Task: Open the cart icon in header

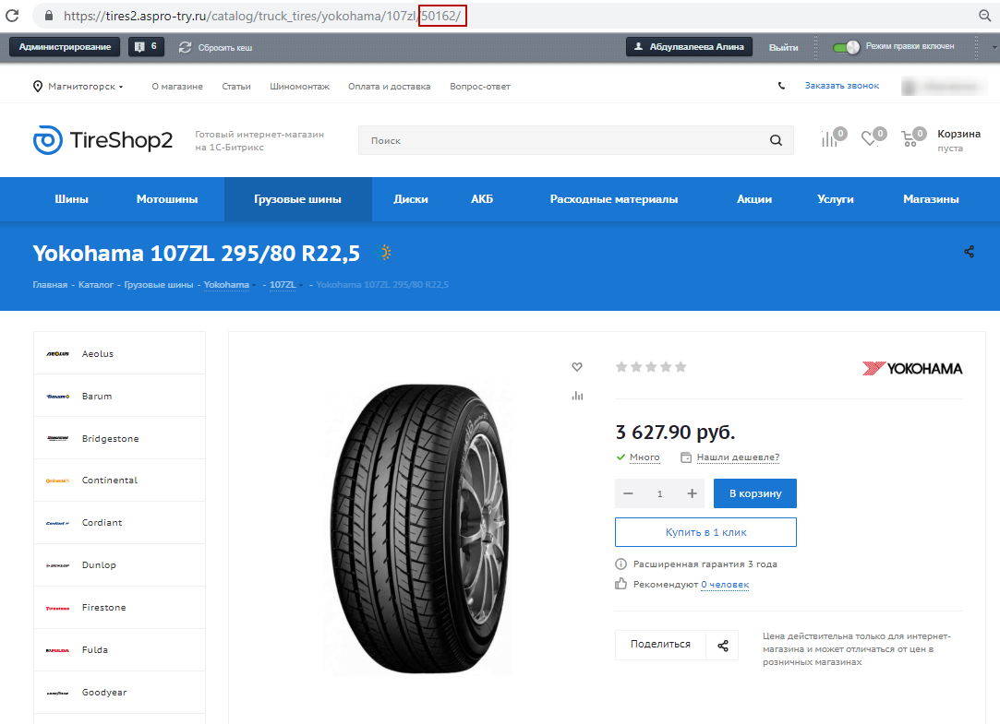Action: tap(912, 138)
